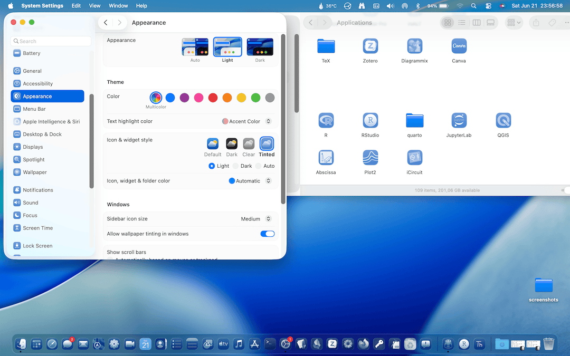The height and width of the screenshot is (356, 570).
Task: Pick the purple accent color swatch
Action: 184,98
